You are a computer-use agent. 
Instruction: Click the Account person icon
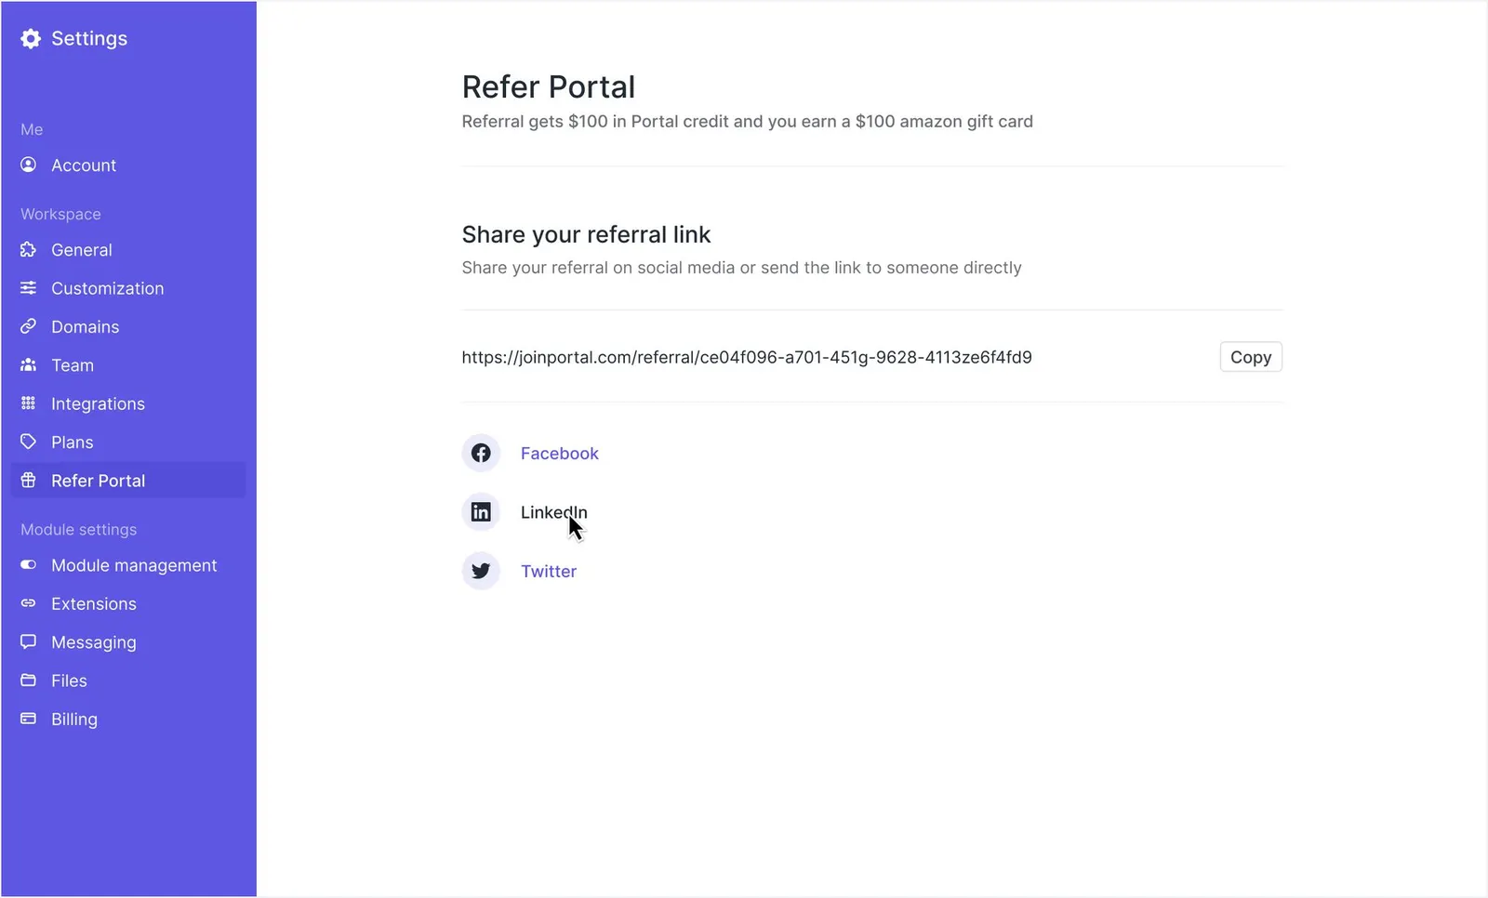coord(29,165)
